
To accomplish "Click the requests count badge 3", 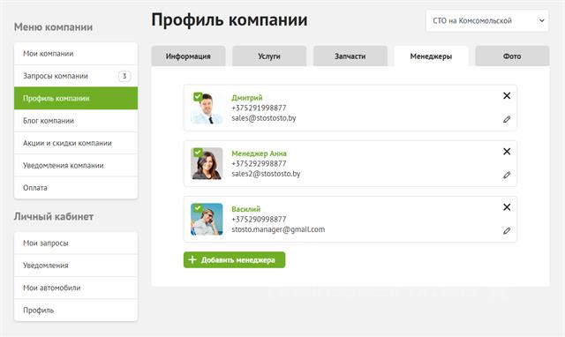I will [124, 76].
